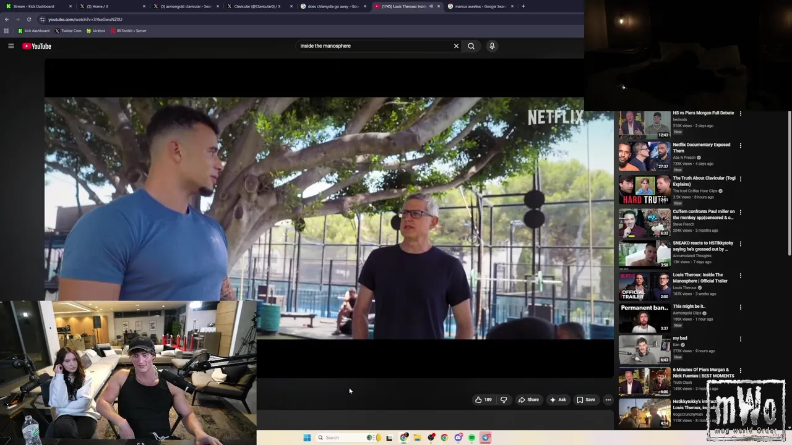Viewport: 792px width, 445px height.
Task: Open The Truth About Clavicular thumbnail
Action: pyautogui.click(x=644, y=190)
